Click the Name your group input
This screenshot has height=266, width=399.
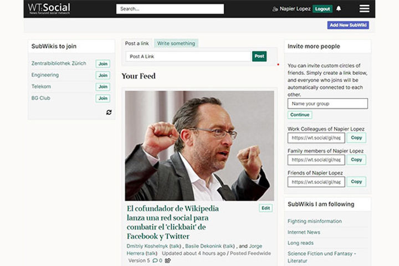pos(328,104)
